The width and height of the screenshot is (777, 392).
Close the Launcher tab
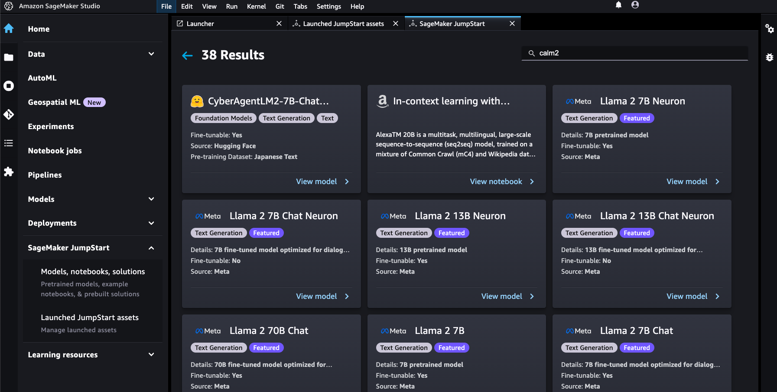pyautogui.click(x=279, y=24)
